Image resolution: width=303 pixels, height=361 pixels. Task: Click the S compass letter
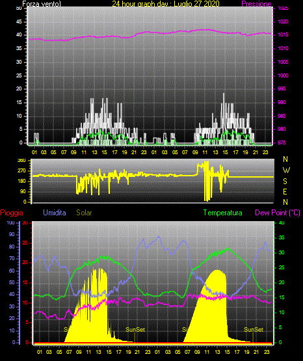pos(285,181)
